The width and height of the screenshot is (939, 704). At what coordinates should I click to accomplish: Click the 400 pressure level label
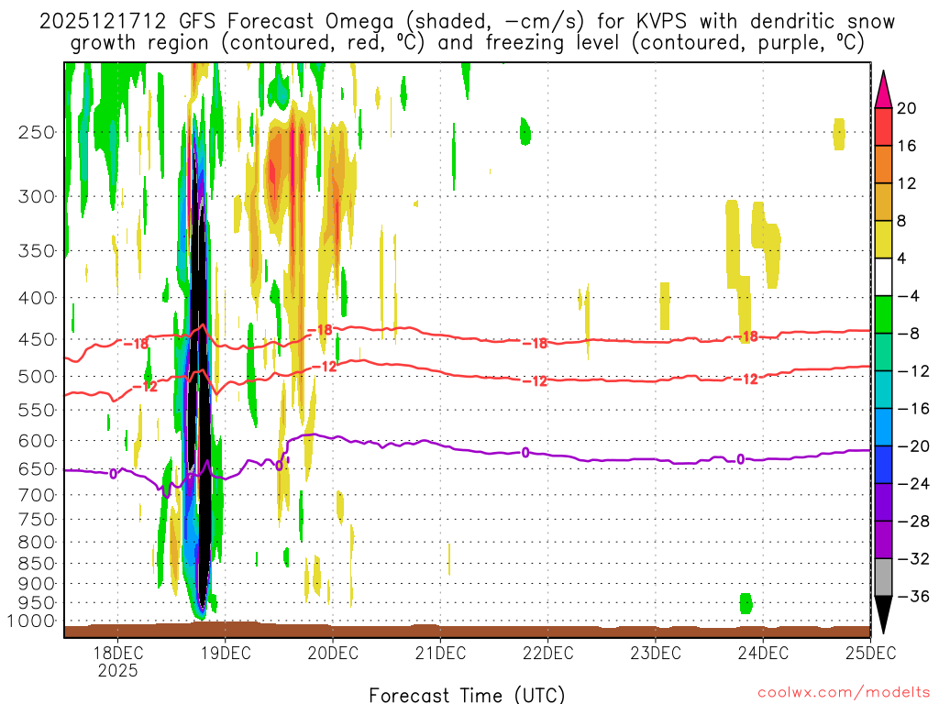click(x=37, y=298)
